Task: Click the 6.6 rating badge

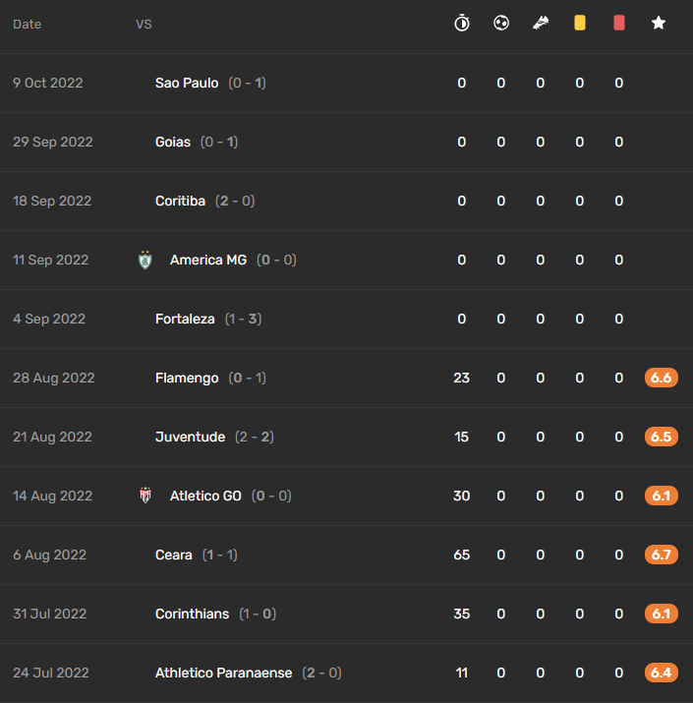Action: (x=662, y=378)
